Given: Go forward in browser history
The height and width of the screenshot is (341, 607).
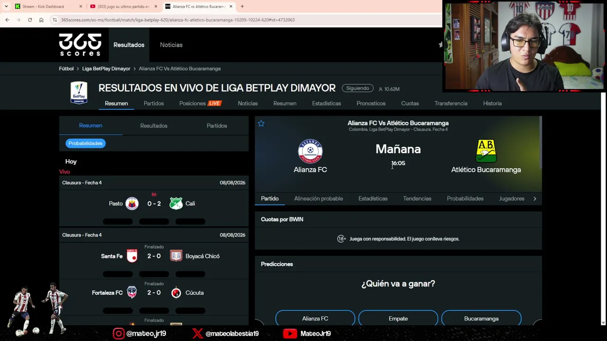Looking at the screenshot, I should [18, 20].
